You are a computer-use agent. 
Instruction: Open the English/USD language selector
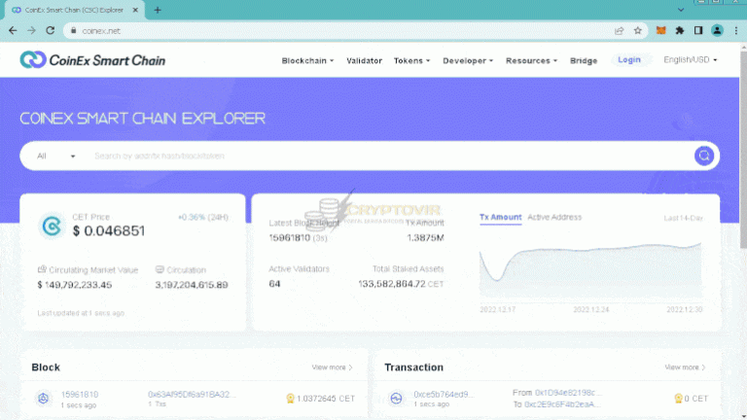[690, 59]
